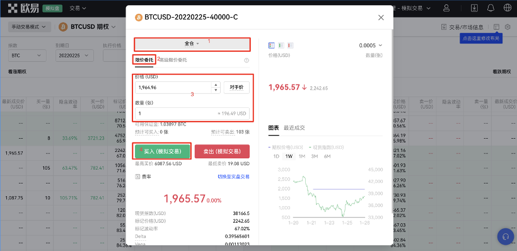Click the 63.47% implied volatility cell
The width and height of the screenshot is (517, 251).
[69, 168]
